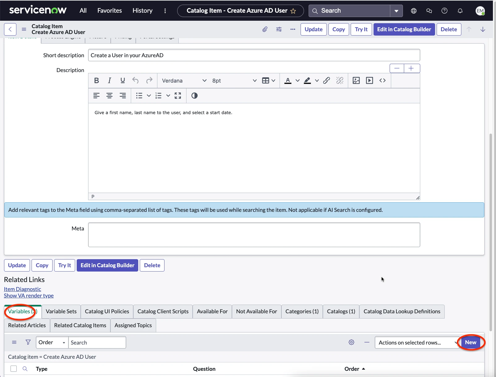496x377 pixels.
Task: Click the attachment paperclip icon
Action: pyautogui.click(x=265, y=29)
